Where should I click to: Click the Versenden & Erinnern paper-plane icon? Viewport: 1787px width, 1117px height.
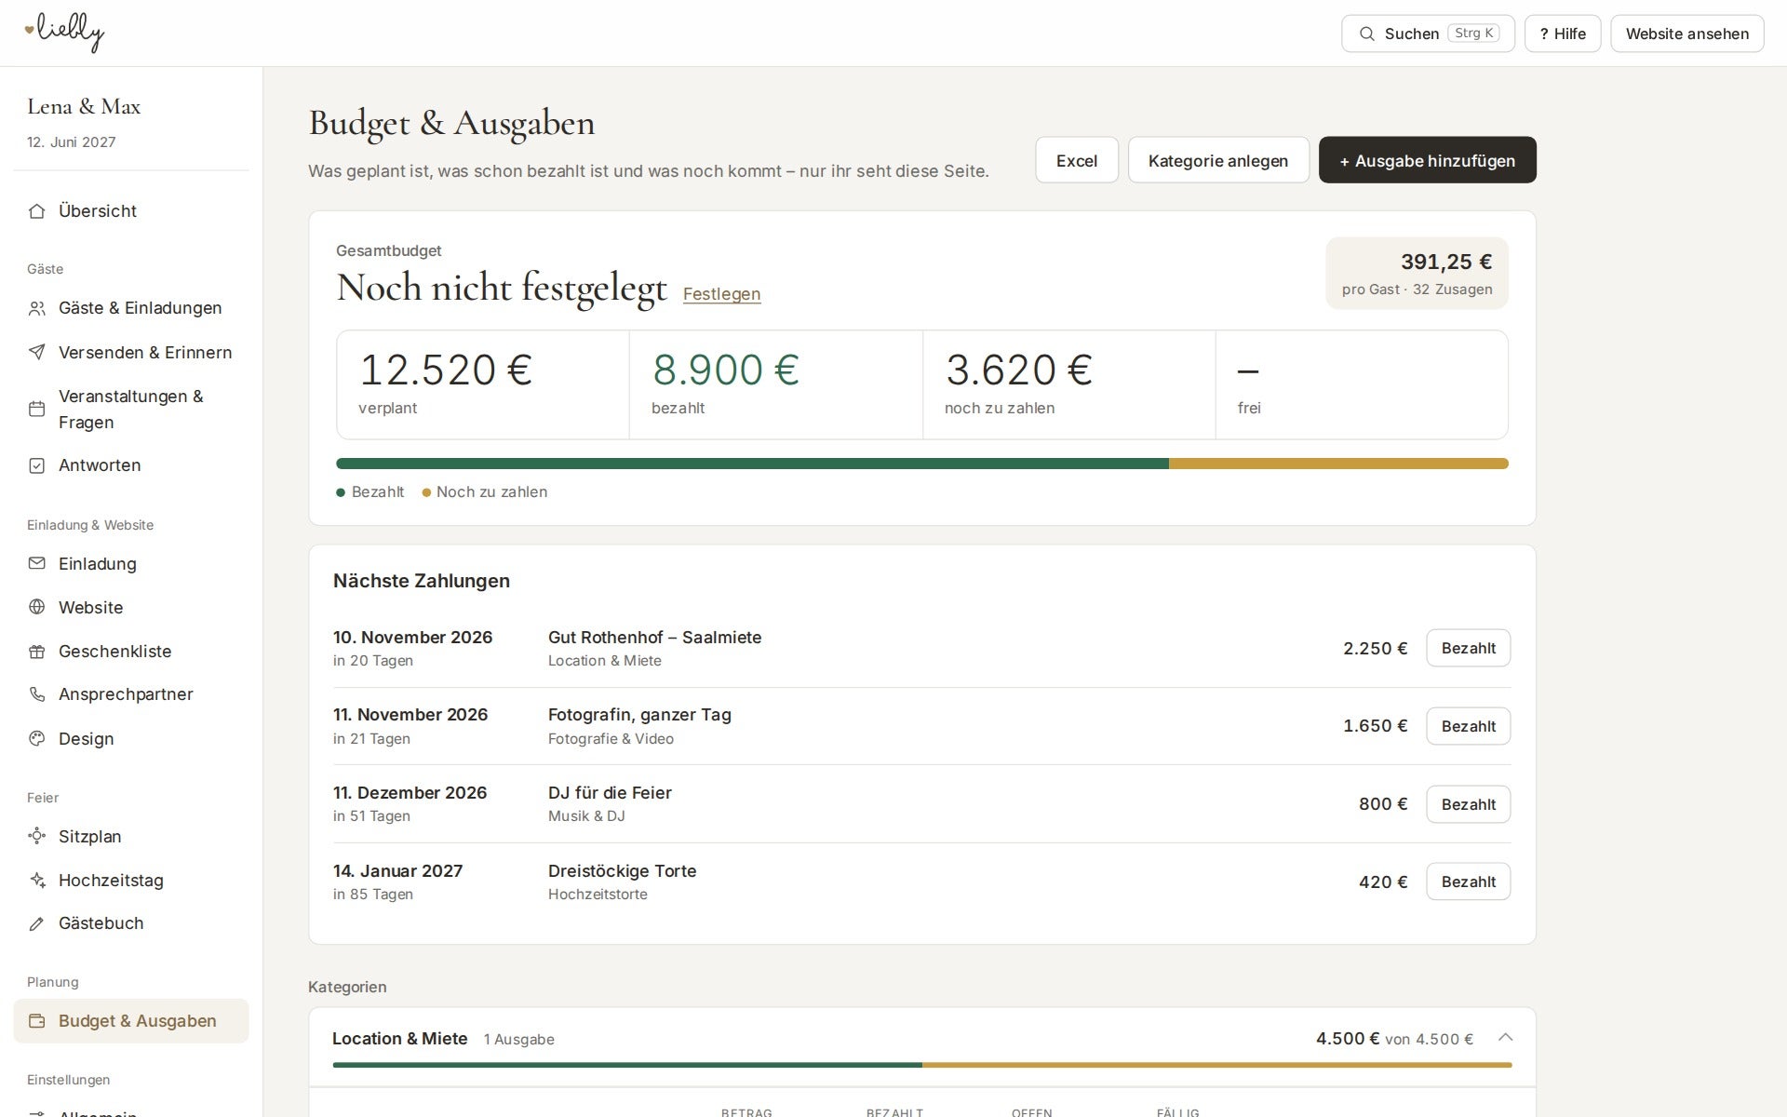point(37,352)
